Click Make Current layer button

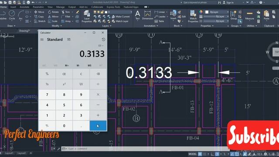click(x=121, y=17)
